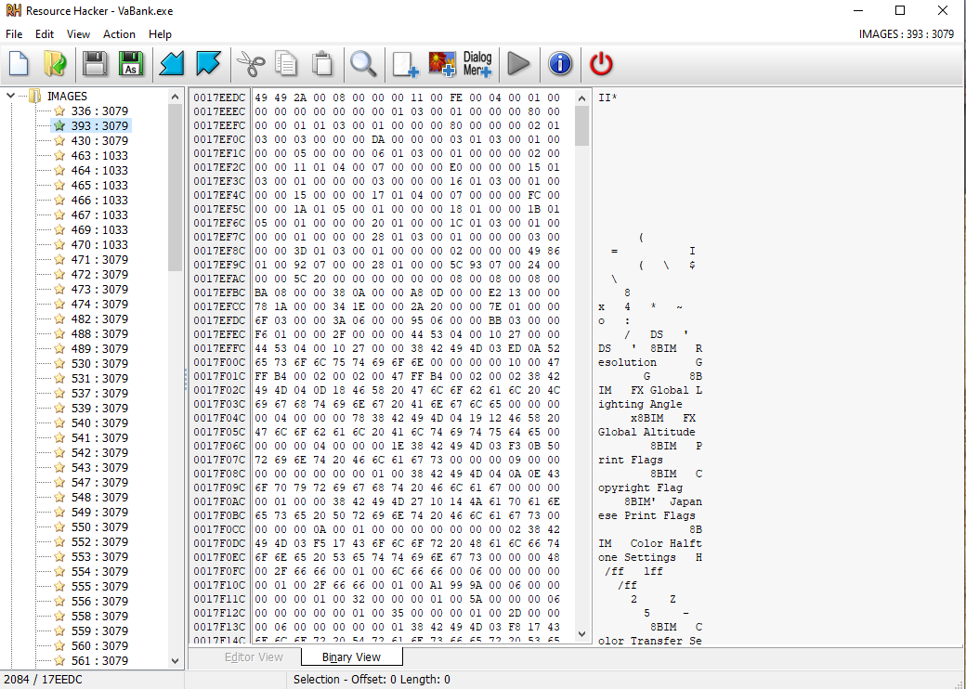Click the hex view vertical scrollbar thumb

(x=581, y=125)
